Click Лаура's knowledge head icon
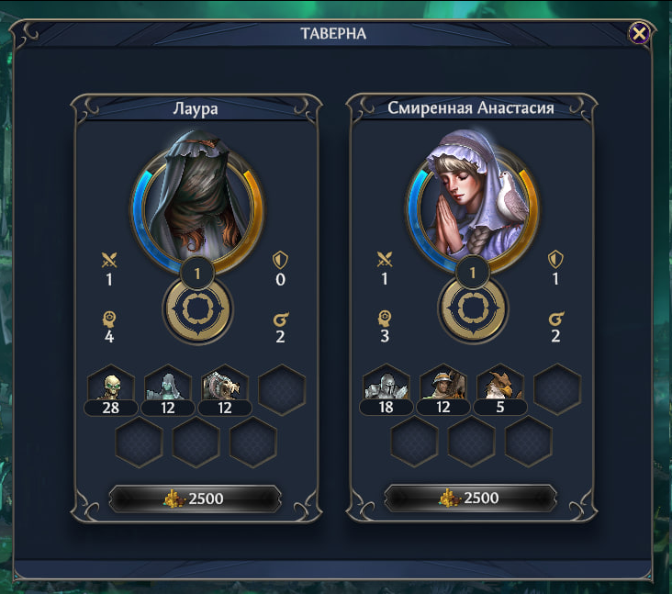Screen dimensions: 672x594 [x=109, y=319]
